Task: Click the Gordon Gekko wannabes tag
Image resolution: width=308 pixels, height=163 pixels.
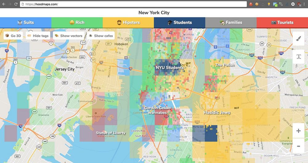Action: [x=157, y=110]
